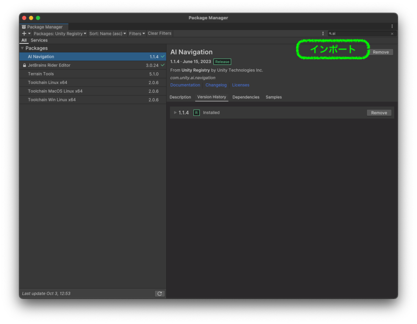
Task: Open Packages: Unity Registry dropdown
Action: 60,33
